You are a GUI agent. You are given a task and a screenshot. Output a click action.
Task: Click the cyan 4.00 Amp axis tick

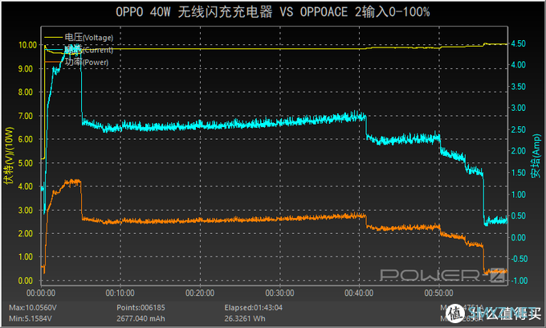(x=518, y=65)
